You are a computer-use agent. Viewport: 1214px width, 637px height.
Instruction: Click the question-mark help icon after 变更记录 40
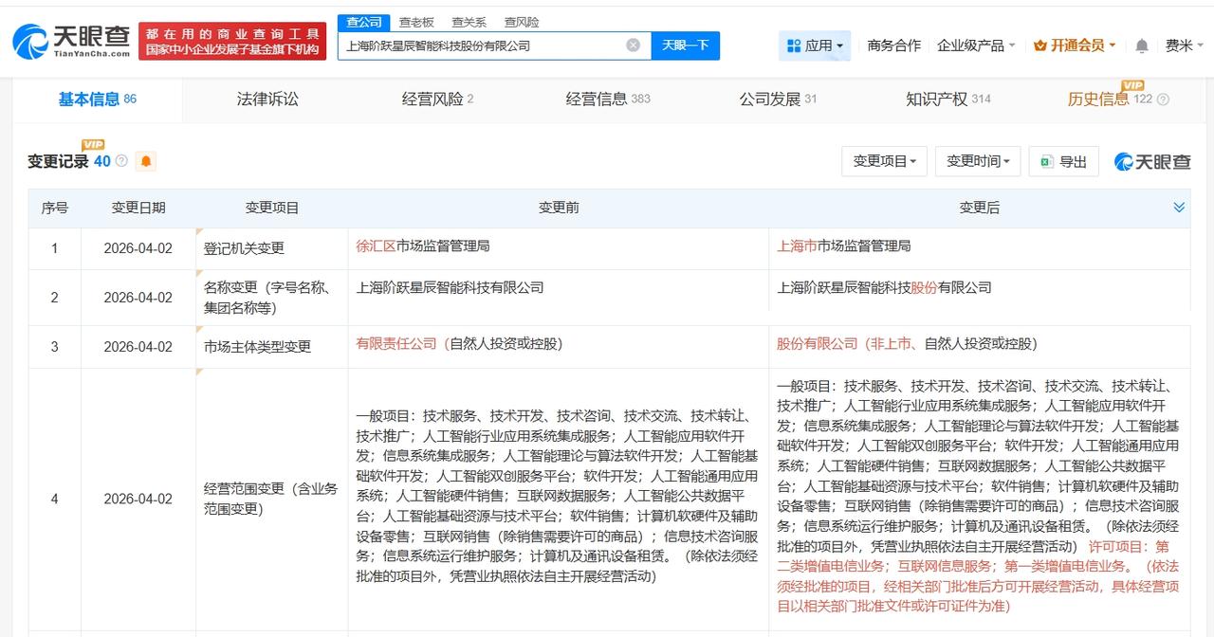[120, 161]
